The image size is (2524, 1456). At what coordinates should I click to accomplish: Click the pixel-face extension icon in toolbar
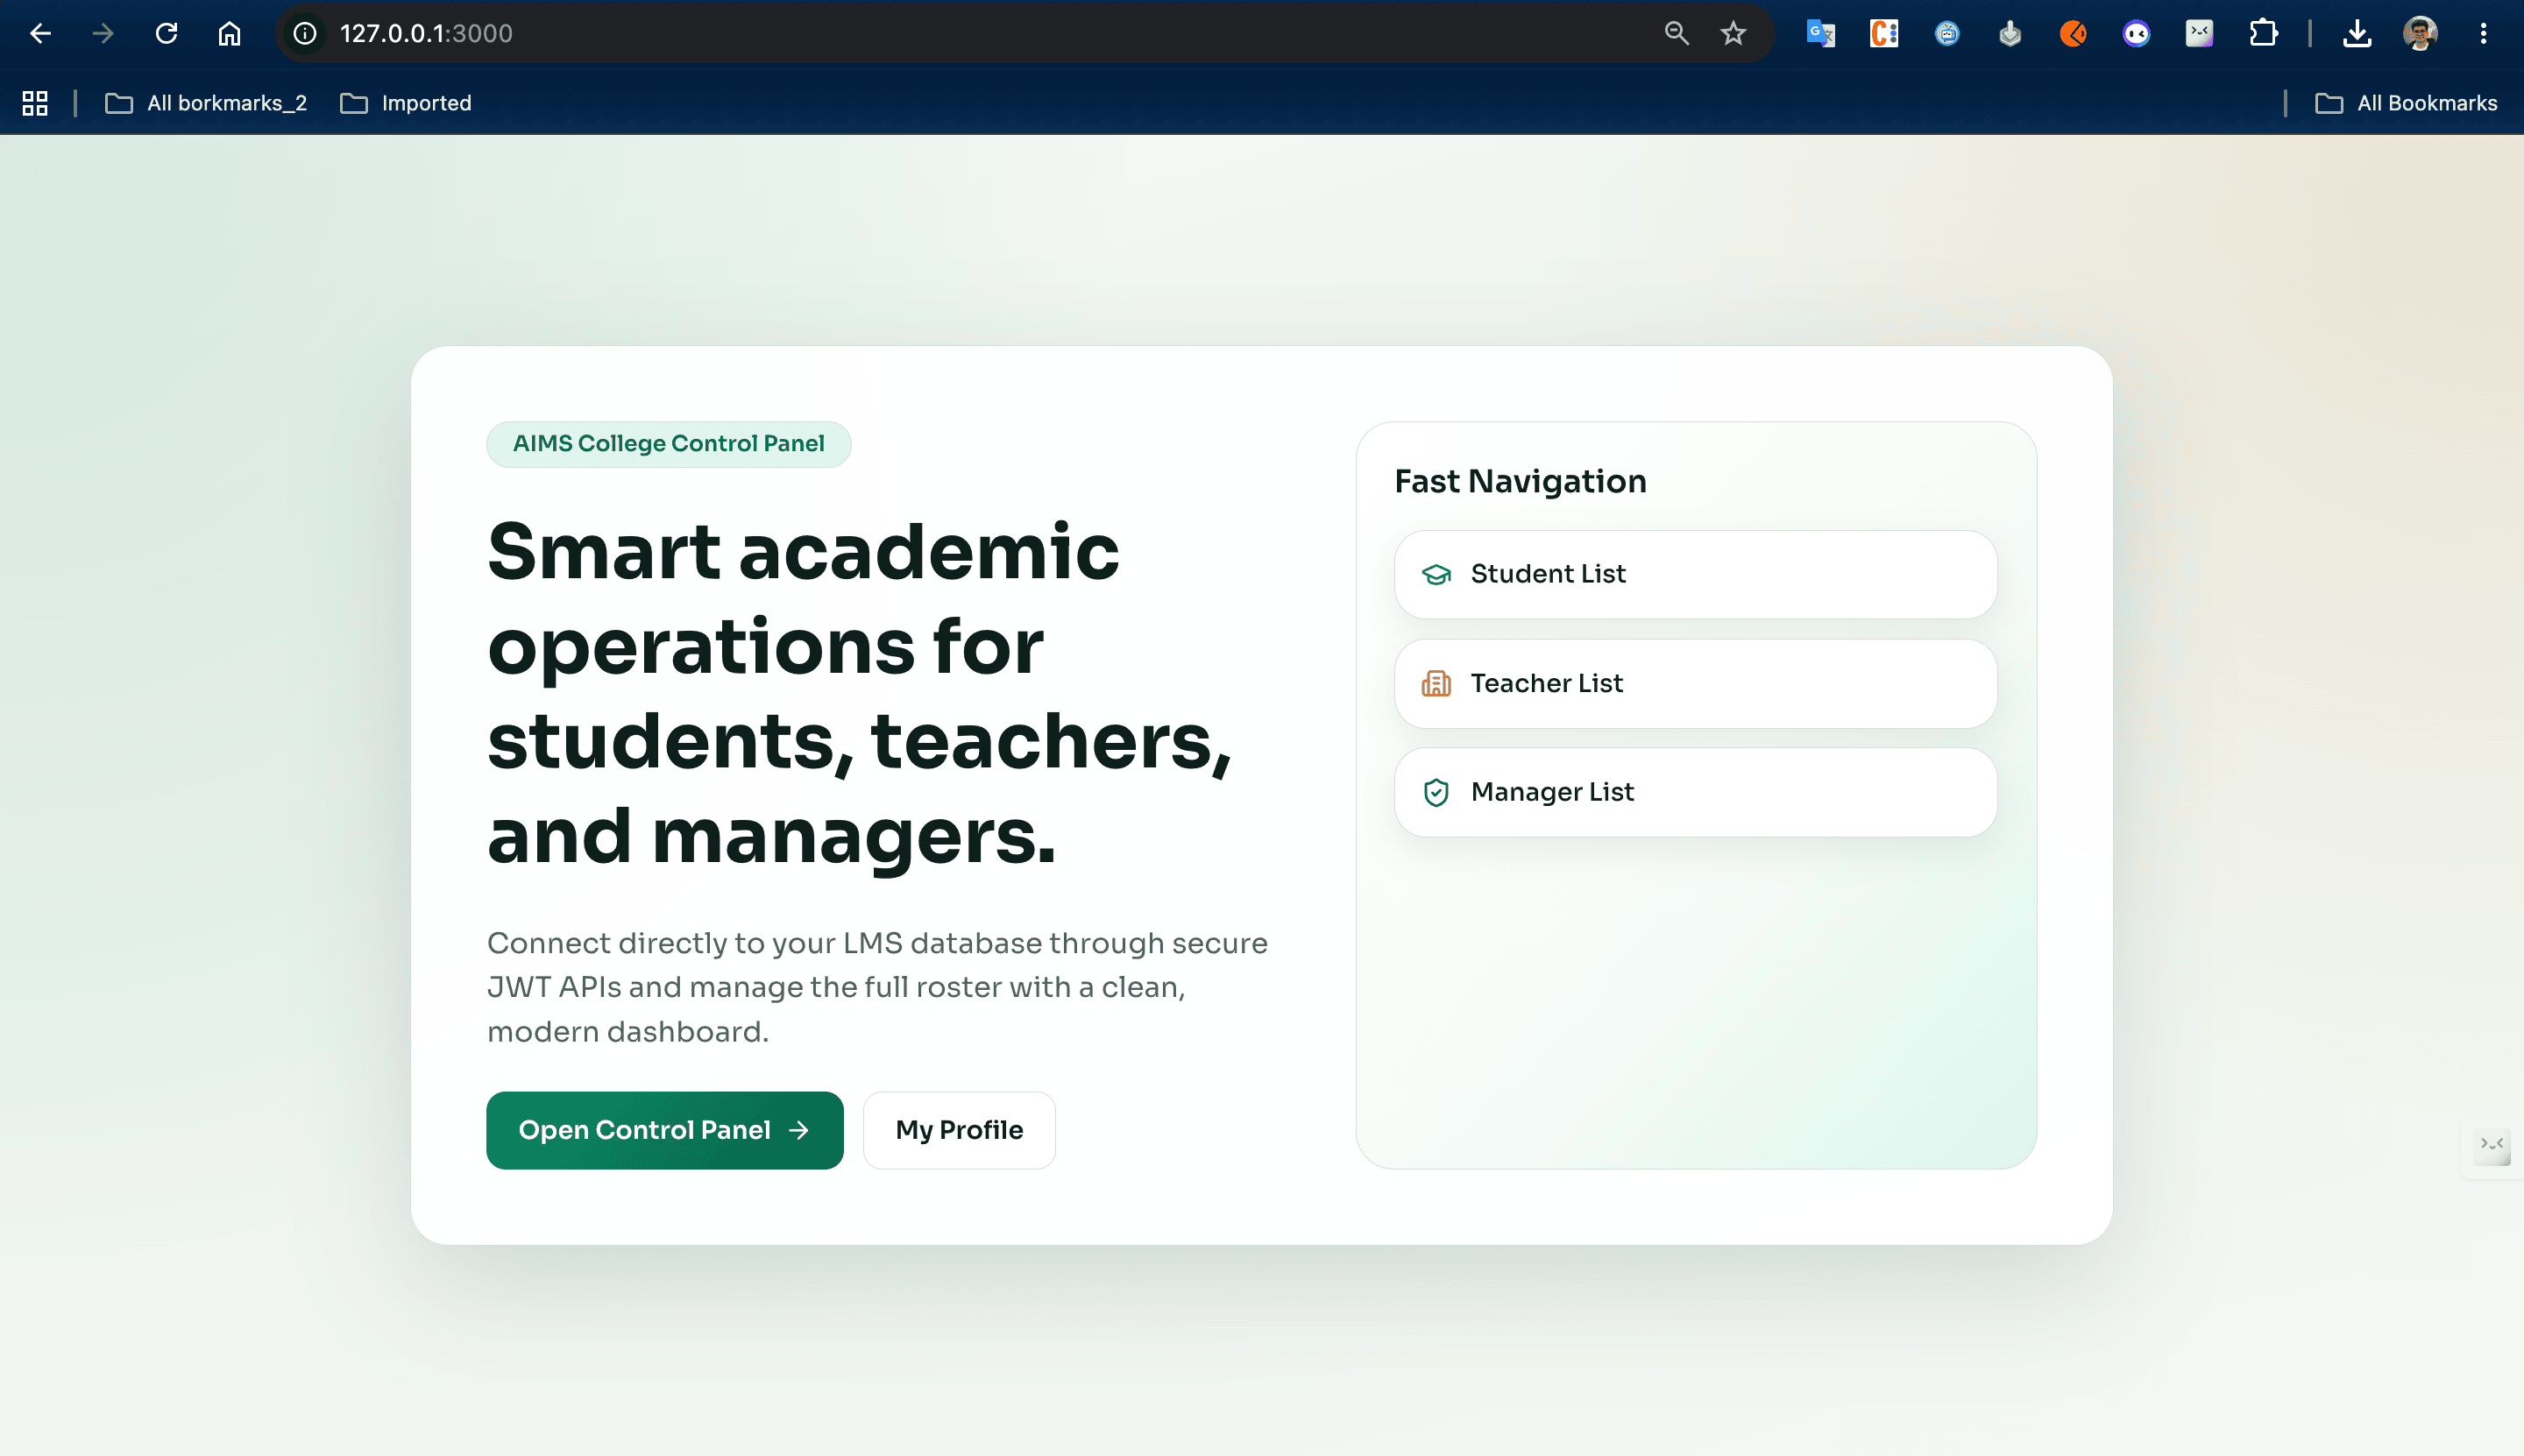2199,33
